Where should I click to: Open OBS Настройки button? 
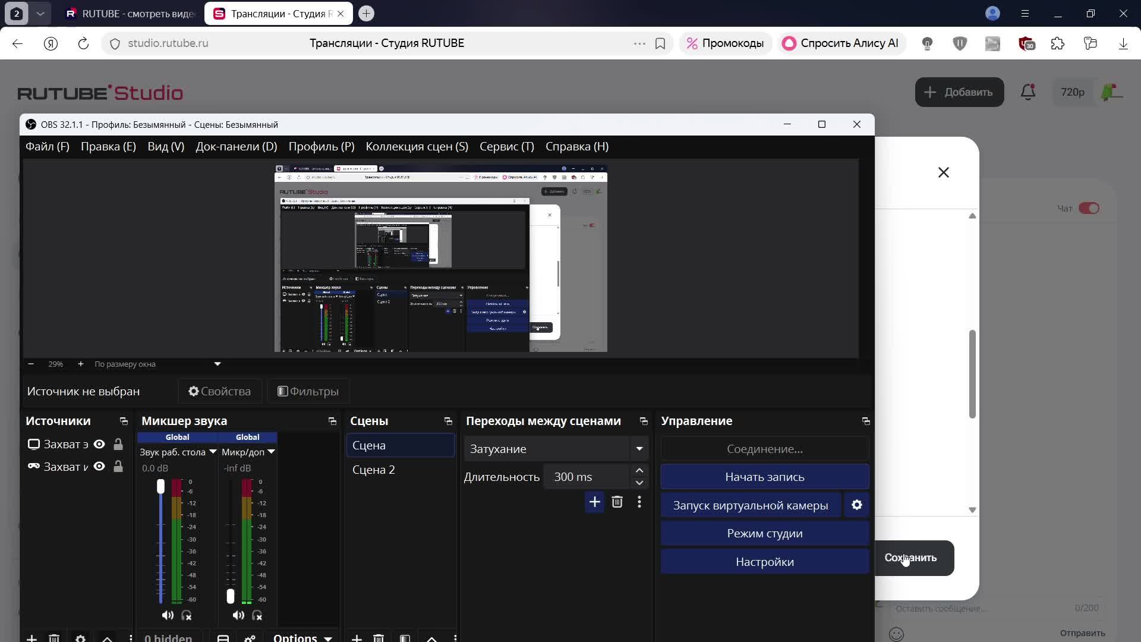(x=764, y=562)
